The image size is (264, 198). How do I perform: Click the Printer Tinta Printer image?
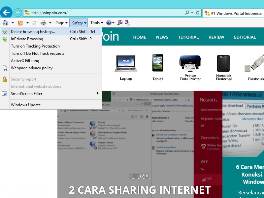[x=190, y=63]
